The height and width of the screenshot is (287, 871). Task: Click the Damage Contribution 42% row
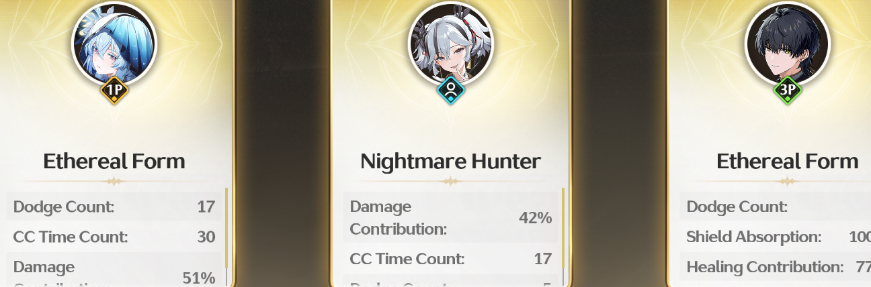pyautogui.click(x=450, y=217)
